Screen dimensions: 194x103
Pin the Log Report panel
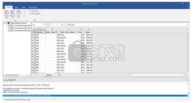pos(186,80)
